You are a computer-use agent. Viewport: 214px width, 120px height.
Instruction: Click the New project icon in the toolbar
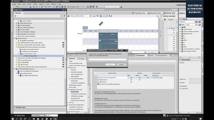point(13,7)
